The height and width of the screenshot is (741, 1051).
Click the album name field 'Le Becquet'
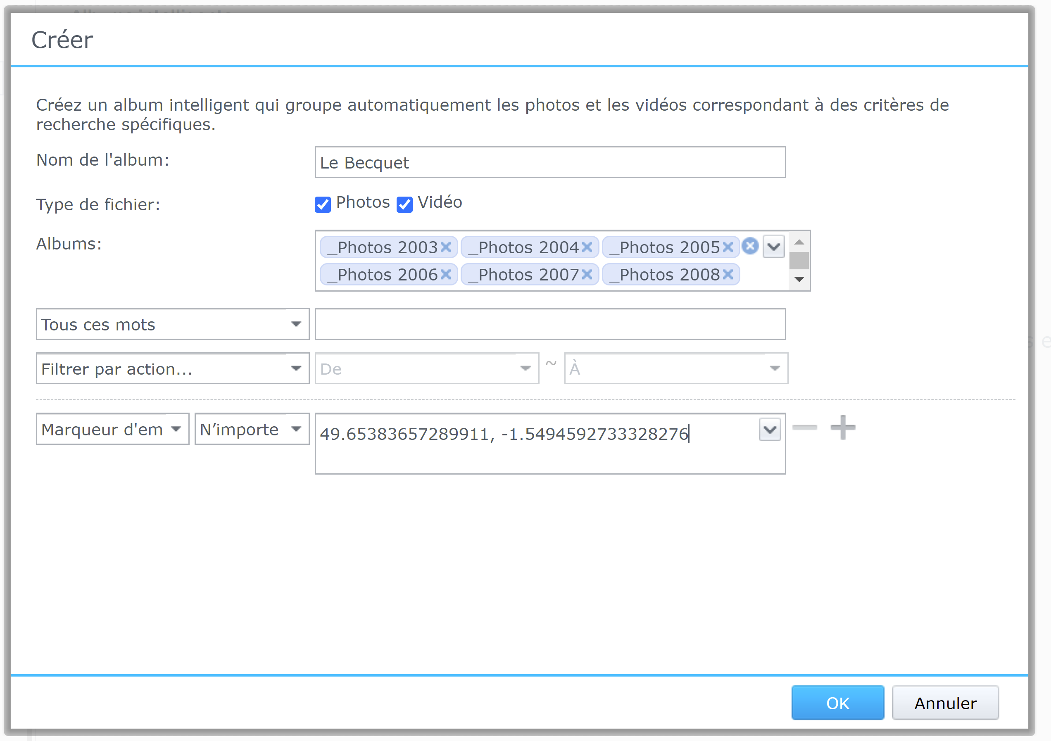(549, 162)
